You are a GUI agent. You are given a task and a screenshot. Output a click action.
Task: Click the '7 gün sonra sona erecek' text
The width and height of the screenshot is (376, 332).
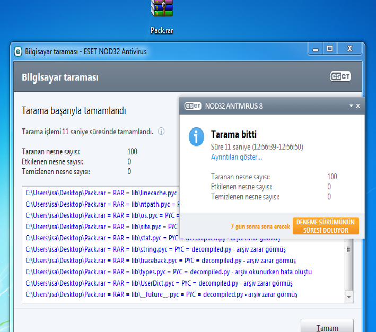pos(260,226)
